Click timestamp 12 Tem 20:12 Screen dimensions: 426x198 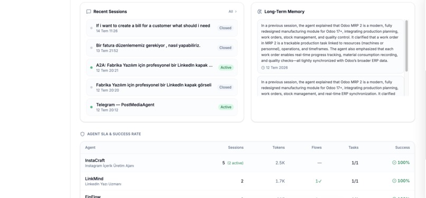[x=107, y=110]
